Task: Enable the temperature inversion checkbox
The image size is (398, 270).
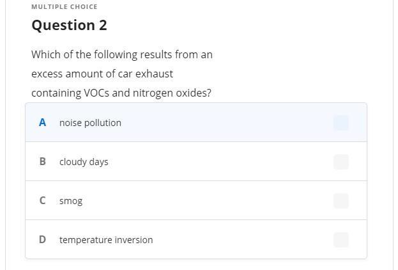Action: [341, 240]
